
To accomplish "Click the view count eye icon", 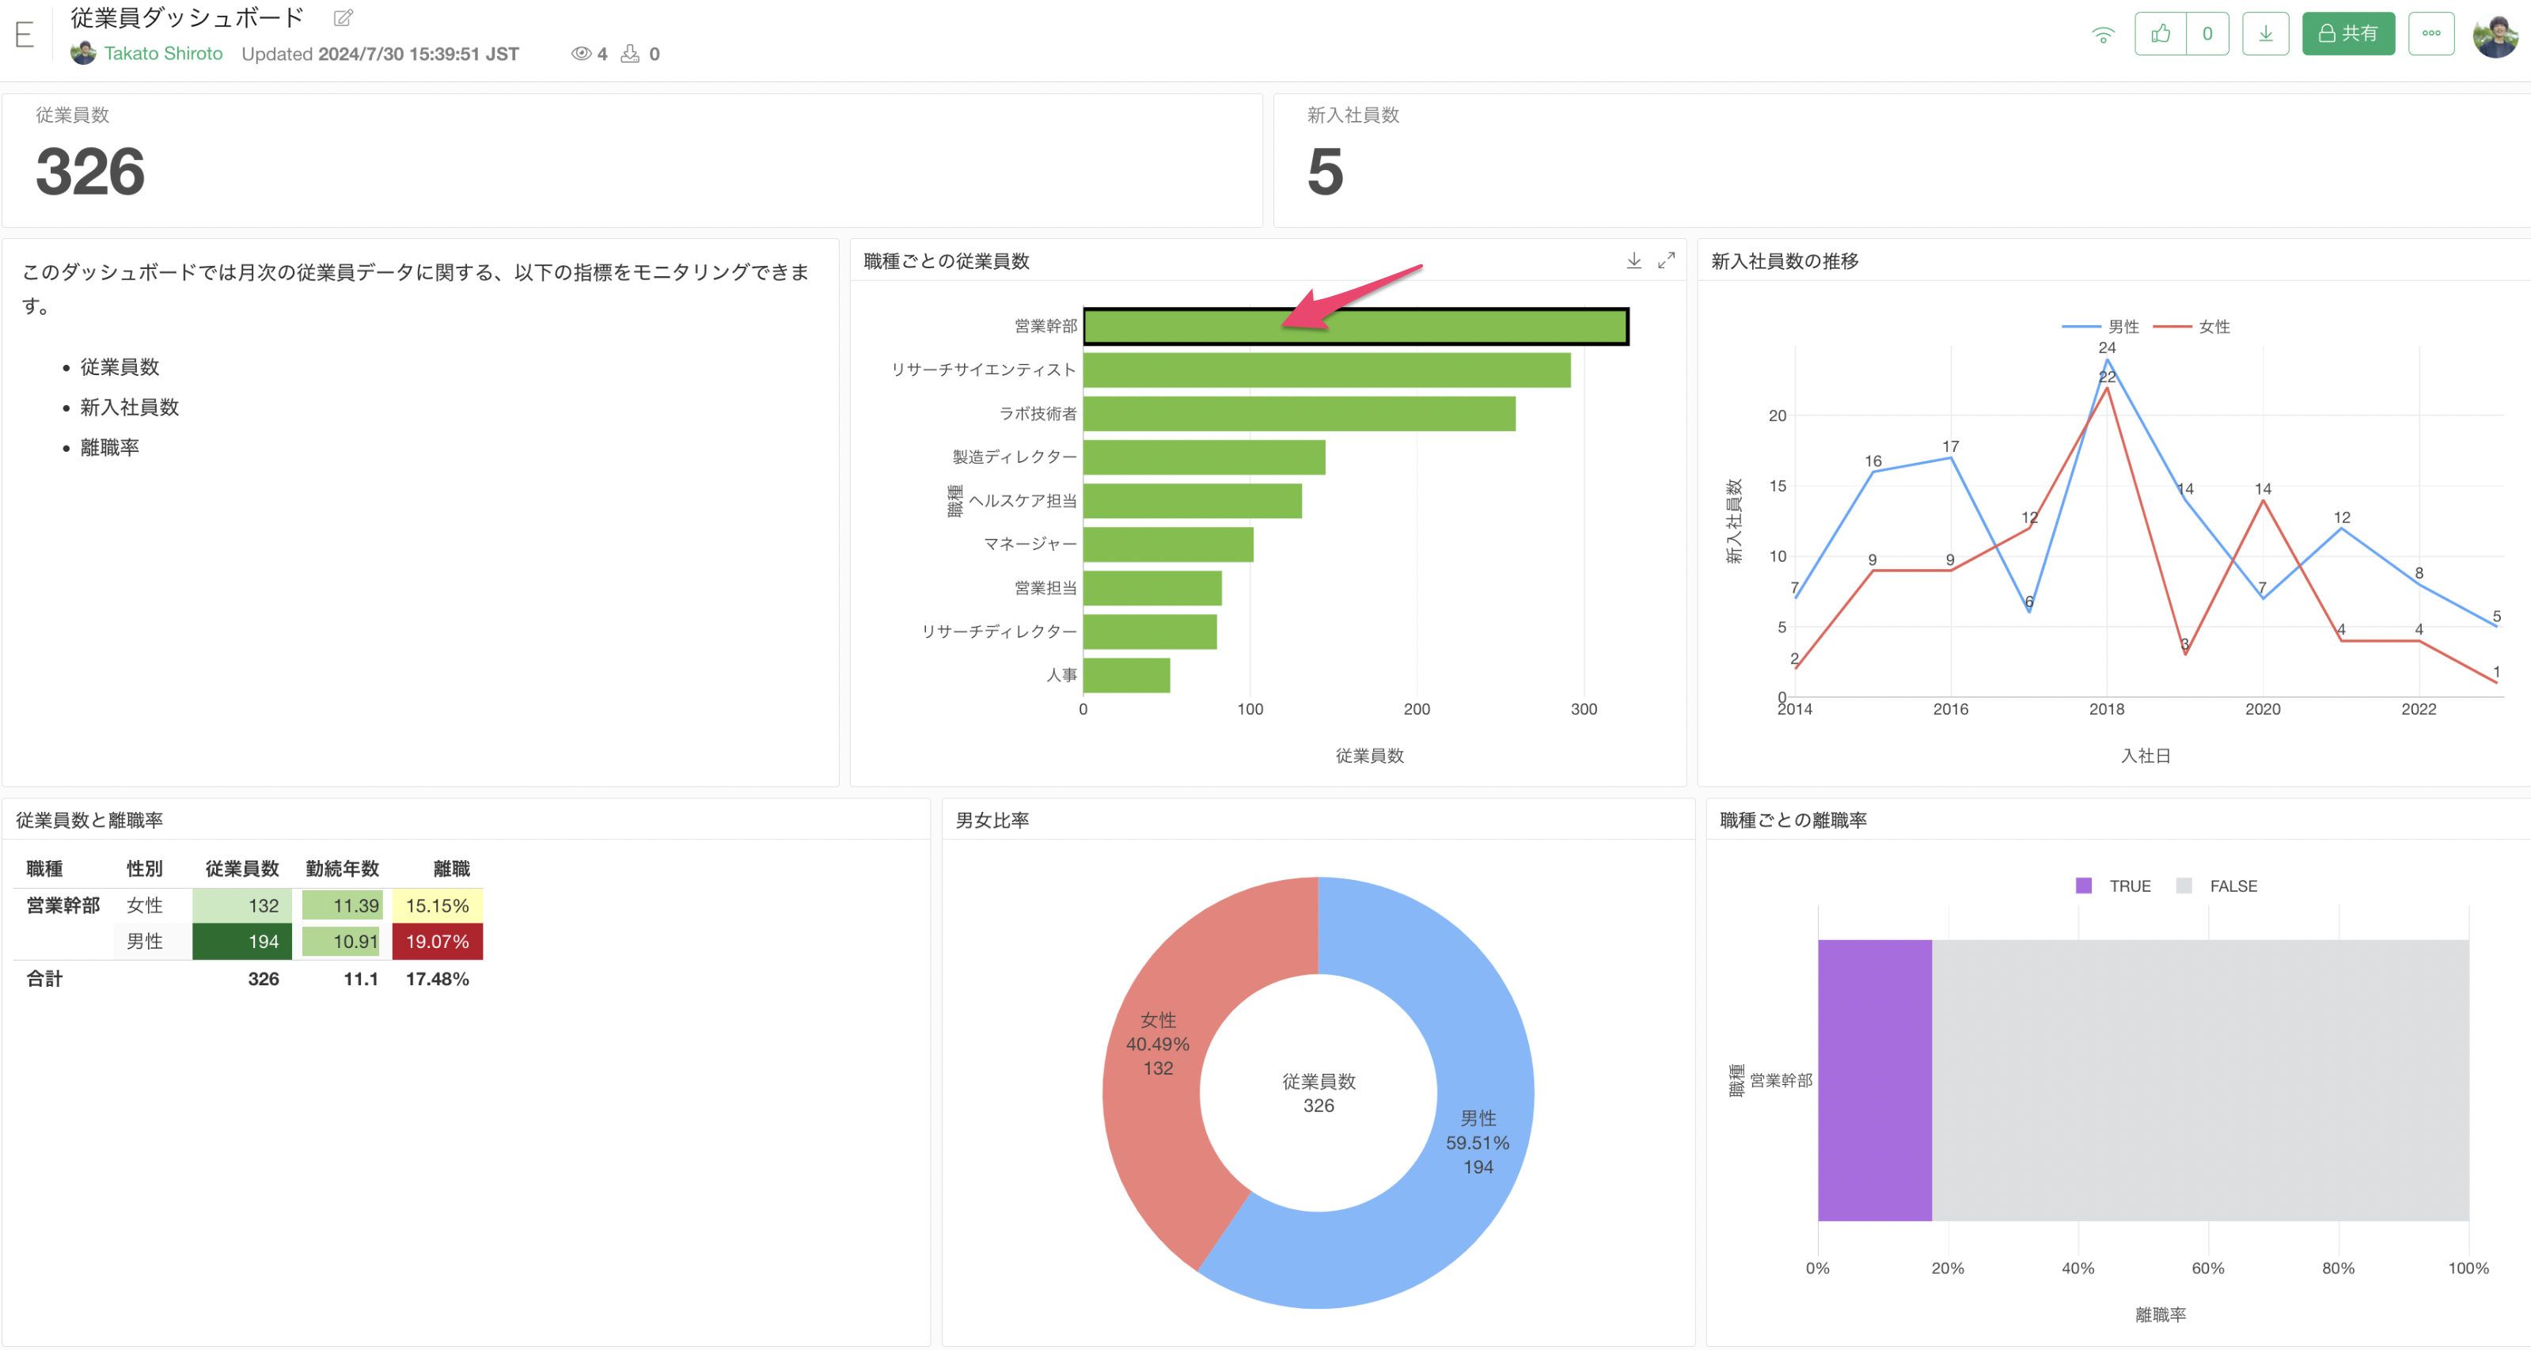I will pos(581,53).
